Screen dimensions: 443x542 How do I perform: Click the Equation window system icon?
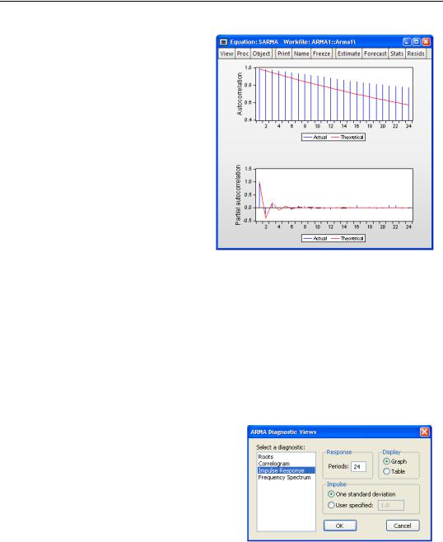[224, 42]
